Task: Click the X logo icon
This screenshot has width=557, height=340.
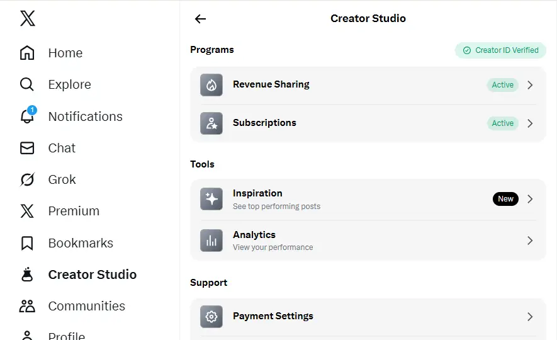Action: (x=27, y=18)
